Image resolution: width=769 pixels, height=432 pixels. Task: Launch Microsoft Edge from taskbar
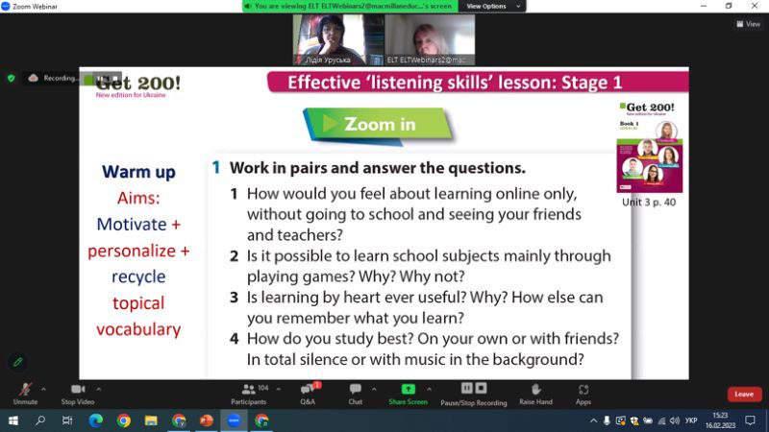pyautogui.click(x=95, y=420)
